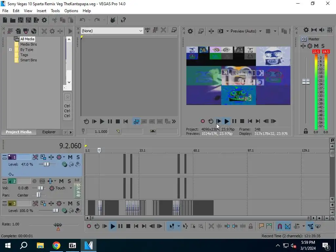Open Touch automation mode dropdown on track 2
Viewport: 336px width, 252px height.
pos(71,188)
